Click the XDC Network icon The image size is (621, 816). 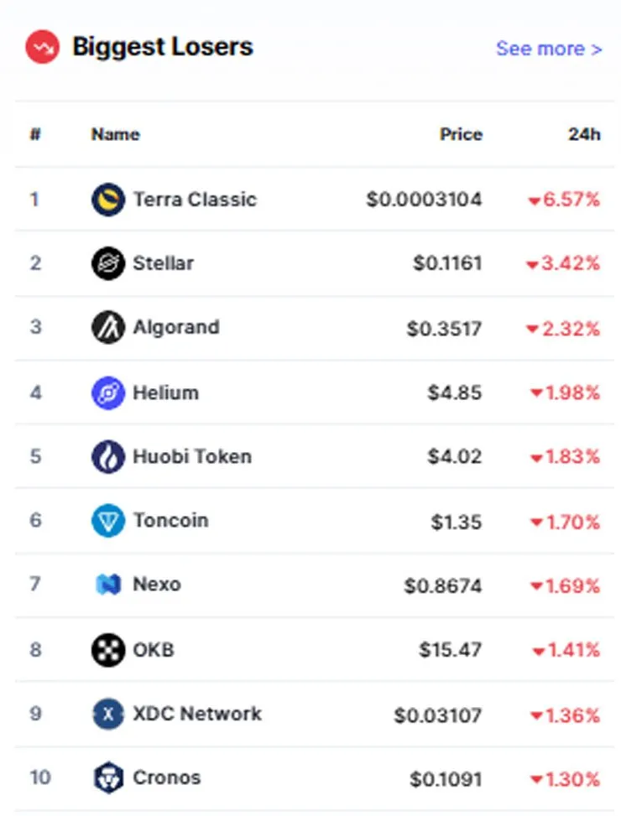(108, 714)
